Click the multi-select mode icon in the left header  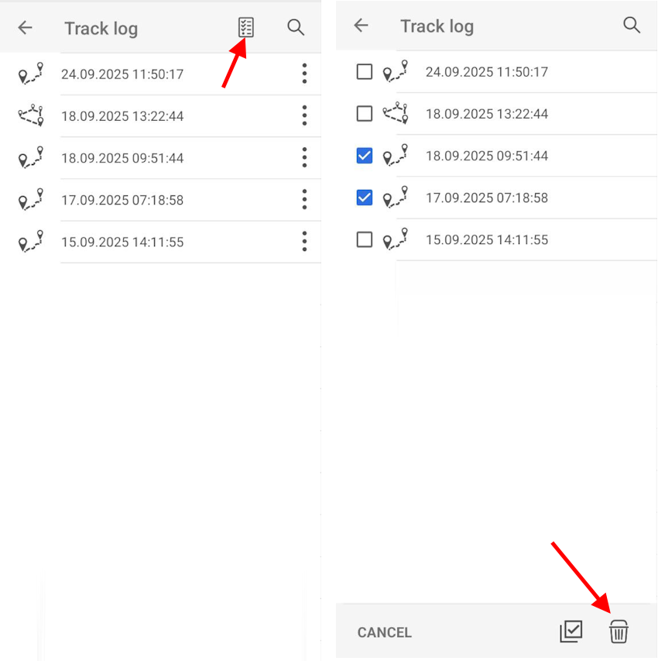click(x=245, y=28)
